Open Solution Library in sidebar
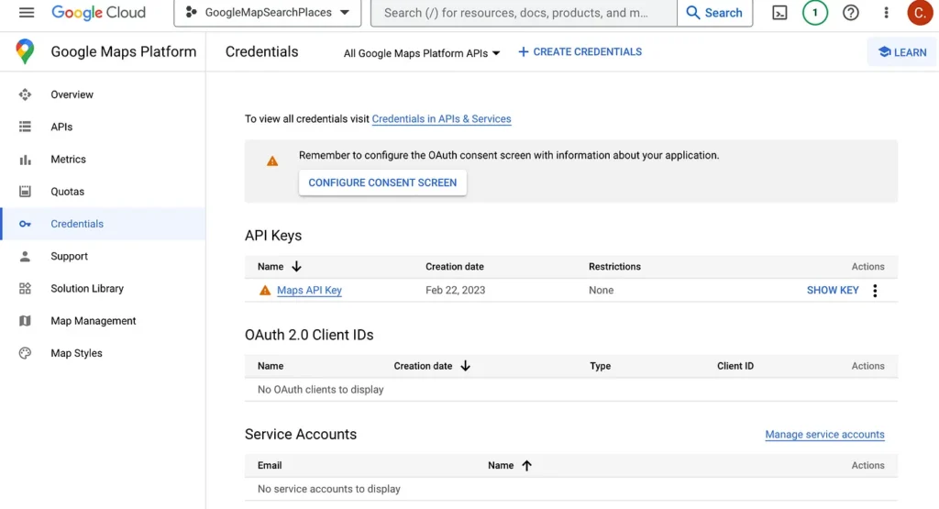Screen dimensions: 939x509 pyautogui.click(x=87, y=289)
